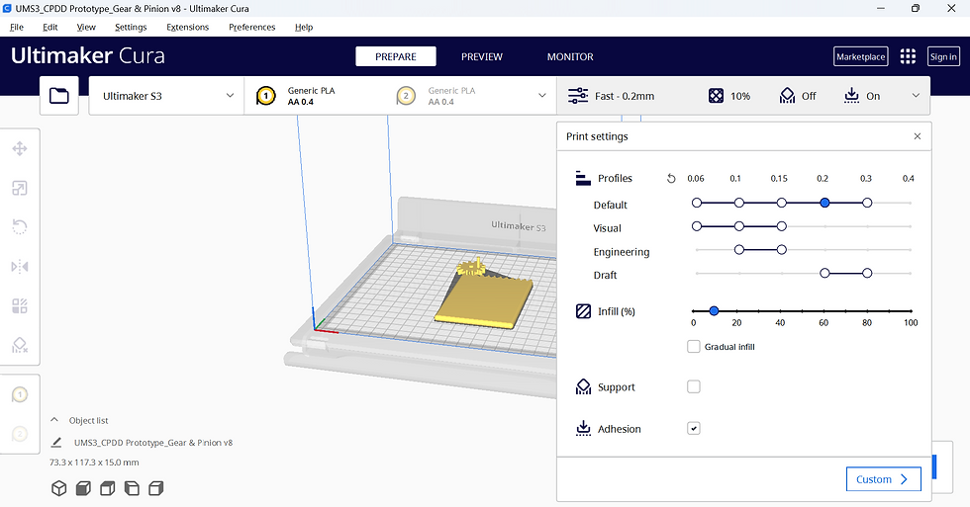Viewport: 970px width, 507px height.
Task: Select Draft profile at 0.2 layer height
Action: pyautogui.click(x=824, y=273)
